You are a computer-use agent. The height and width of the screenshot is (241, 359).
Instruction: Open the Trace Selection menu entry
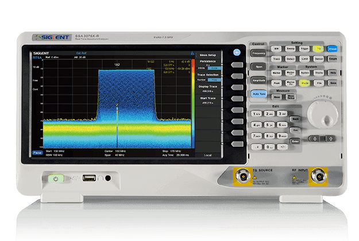tap(208, 77)
